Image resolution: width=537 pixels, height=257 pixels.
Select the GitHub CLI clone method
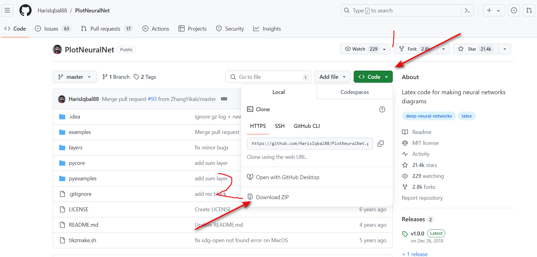click(307, 126)
